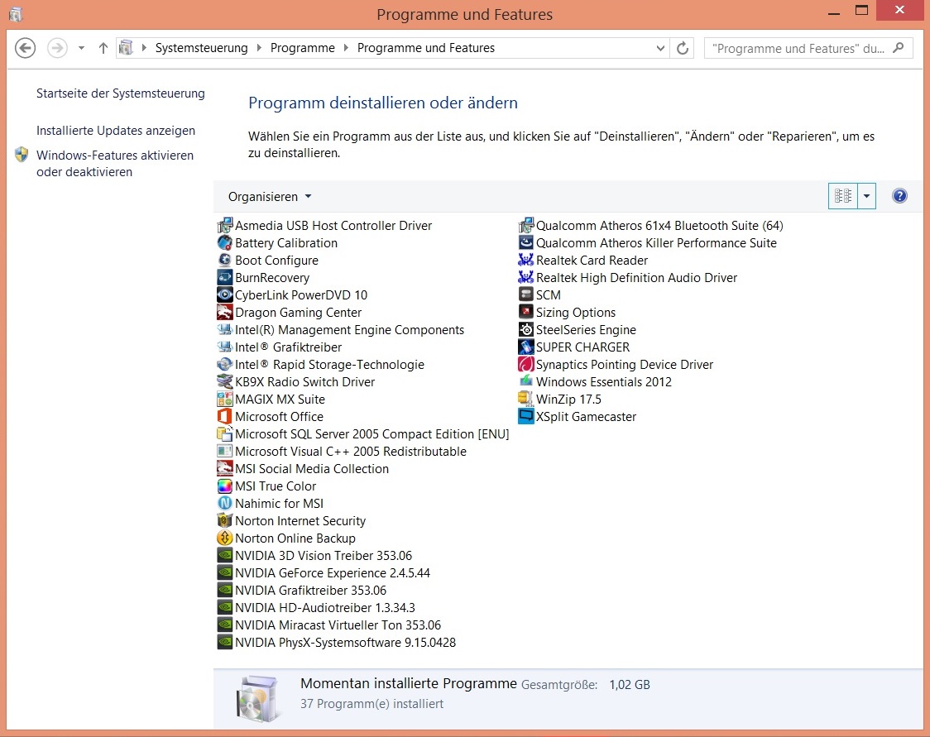The image size is (930, 737).
Task: Click the installed programs thumbnail in details pane
Action: [x=257, y=699]
